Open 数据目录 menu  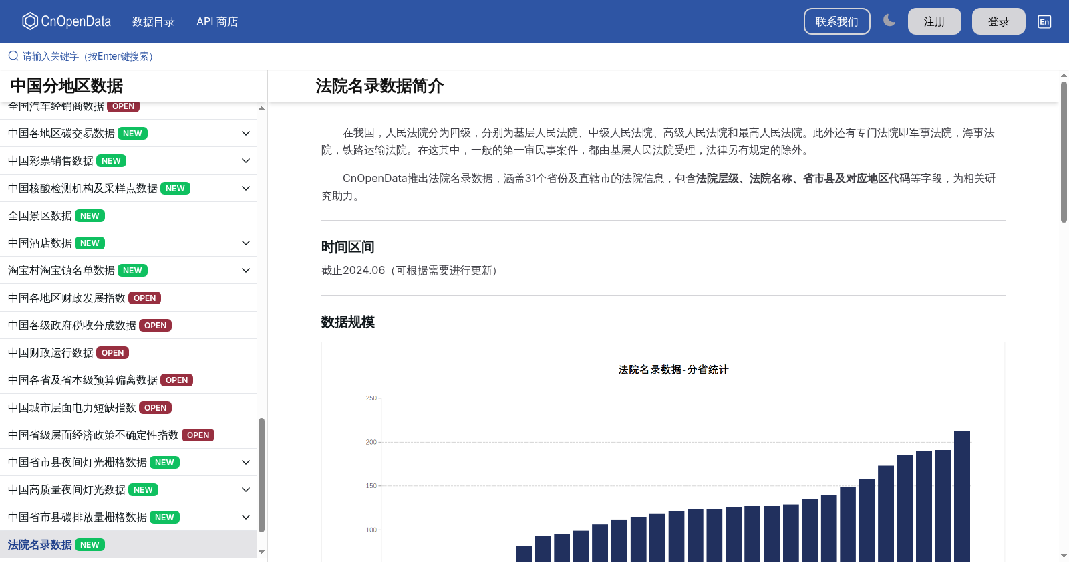pos(153,21)
